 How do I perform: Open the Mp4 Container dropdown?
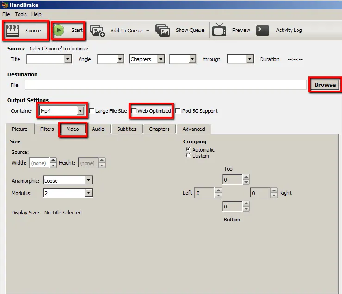[x=80, y=111]
